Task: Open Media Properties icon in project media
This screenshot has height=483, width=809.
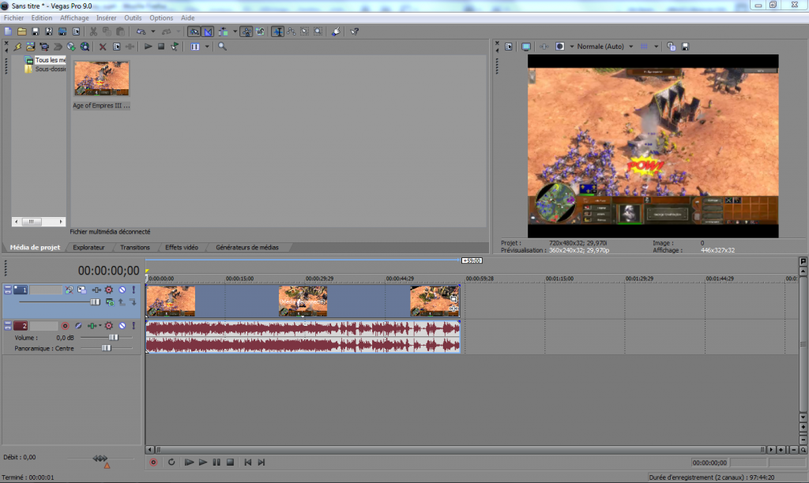Action: click(x=117, y=47)
